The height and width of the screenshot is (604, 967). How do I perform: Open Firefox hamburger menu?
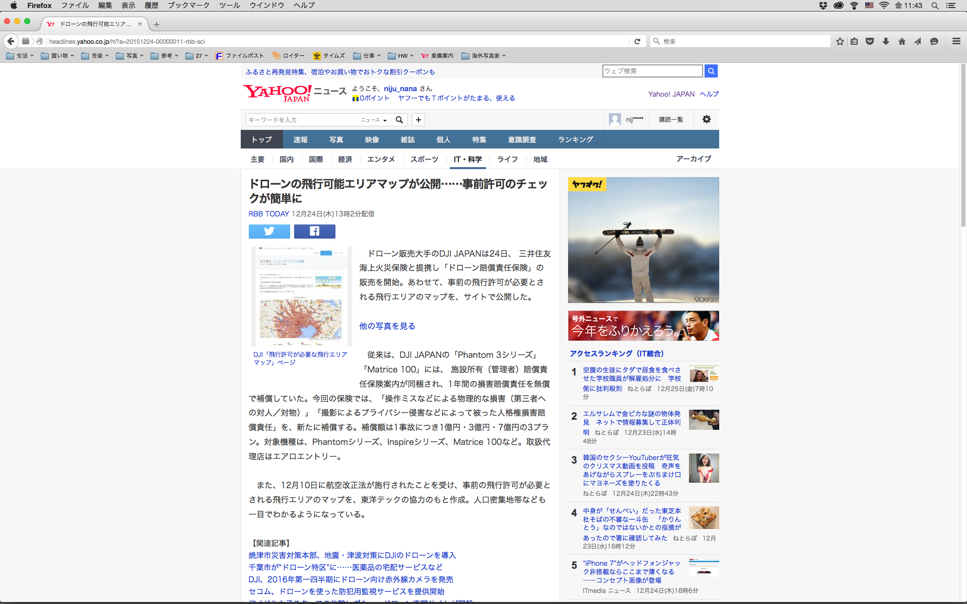pos(956,41)
